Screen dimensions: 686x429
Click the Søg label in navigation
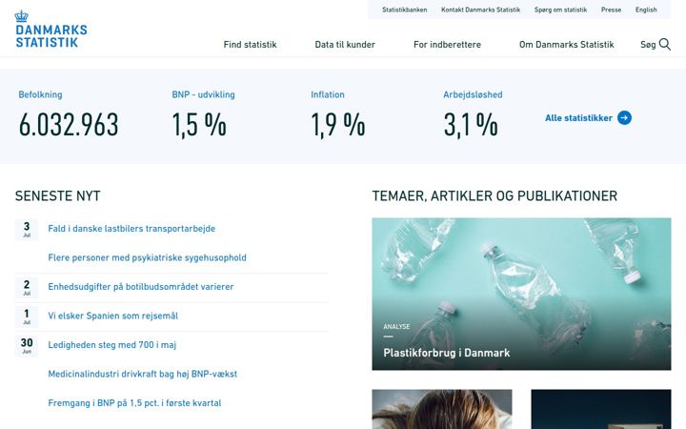tap(648, 45)
